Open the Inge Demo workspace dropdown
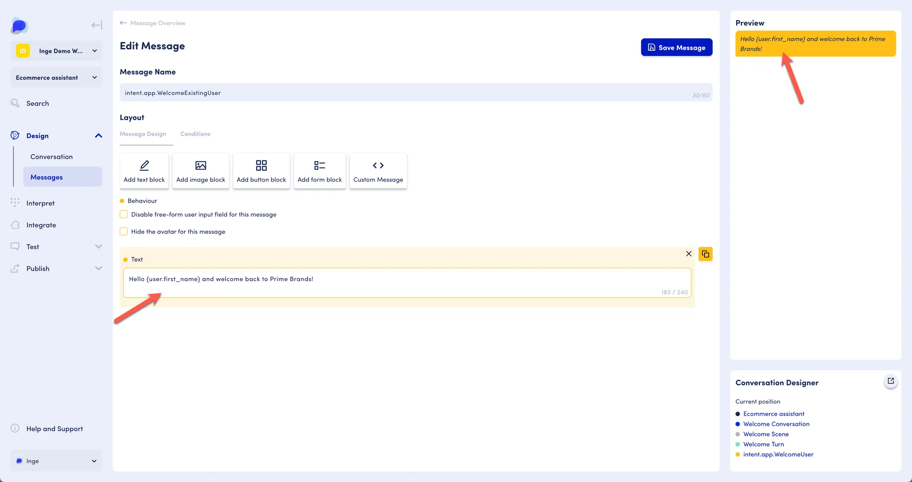This screenshot has height=482, width=912. 57,51
